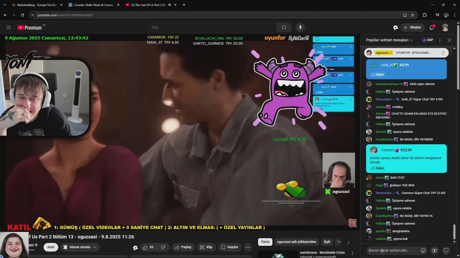This screenshot has height=258, width=460.
Task: Open pinned oguzsasi message options menu
Action: point(443,53)
